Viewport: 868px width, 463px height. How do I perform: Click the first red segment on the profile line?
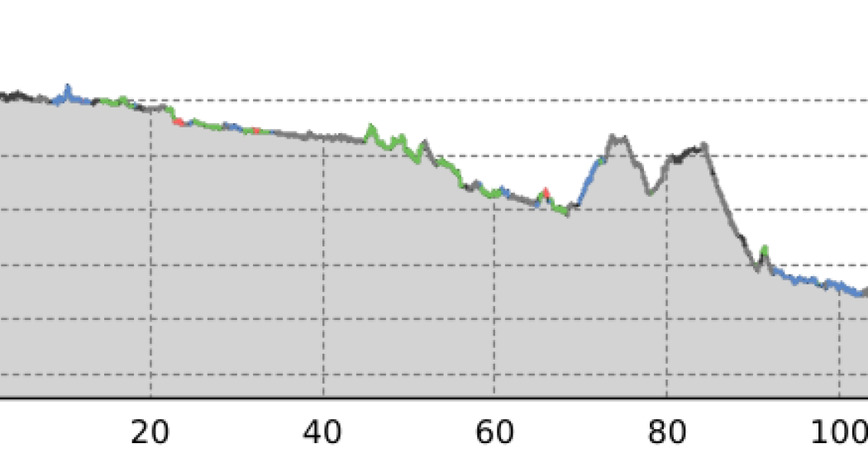click(179, 122)
